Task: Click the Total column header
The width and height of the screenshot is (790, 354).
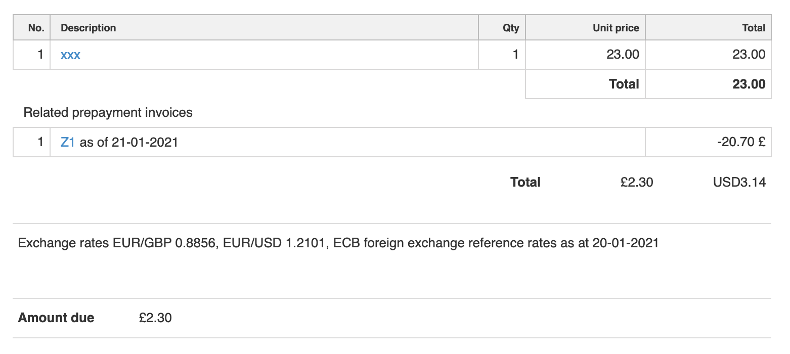Action: pos(754,28)
